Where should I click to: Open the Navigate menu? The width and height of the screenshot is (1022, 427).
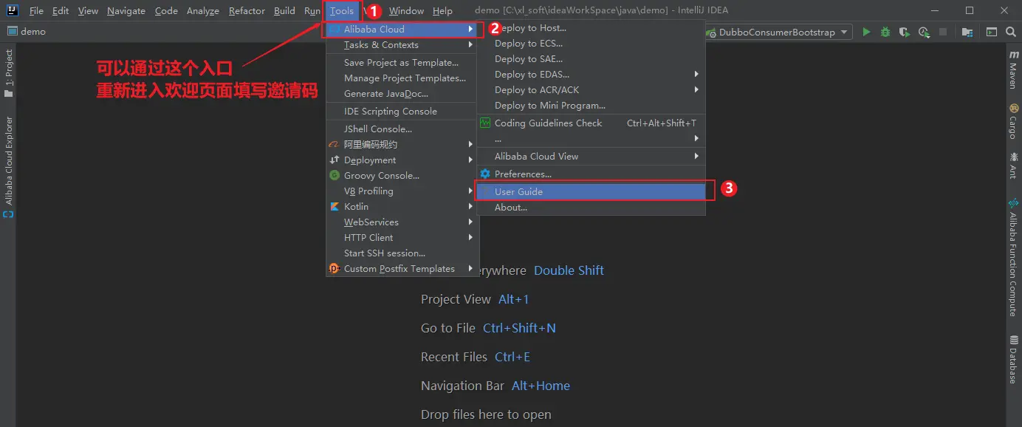126,11
